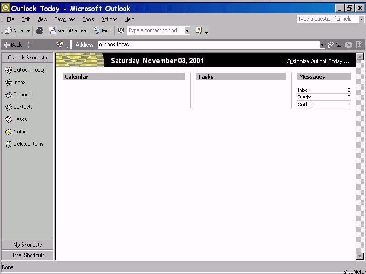The image size is (366, 274).
Task: Expand the Address bar dropdown arrow
Action: tap(322, 45)
